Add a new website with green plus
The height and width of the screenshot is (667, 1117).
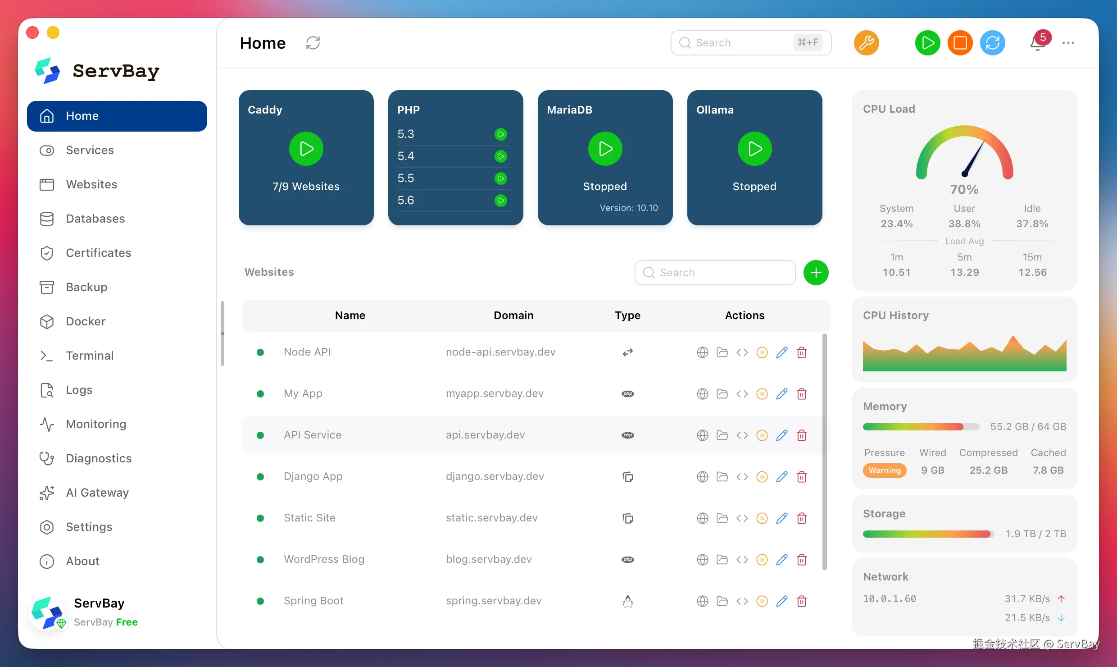816,272
